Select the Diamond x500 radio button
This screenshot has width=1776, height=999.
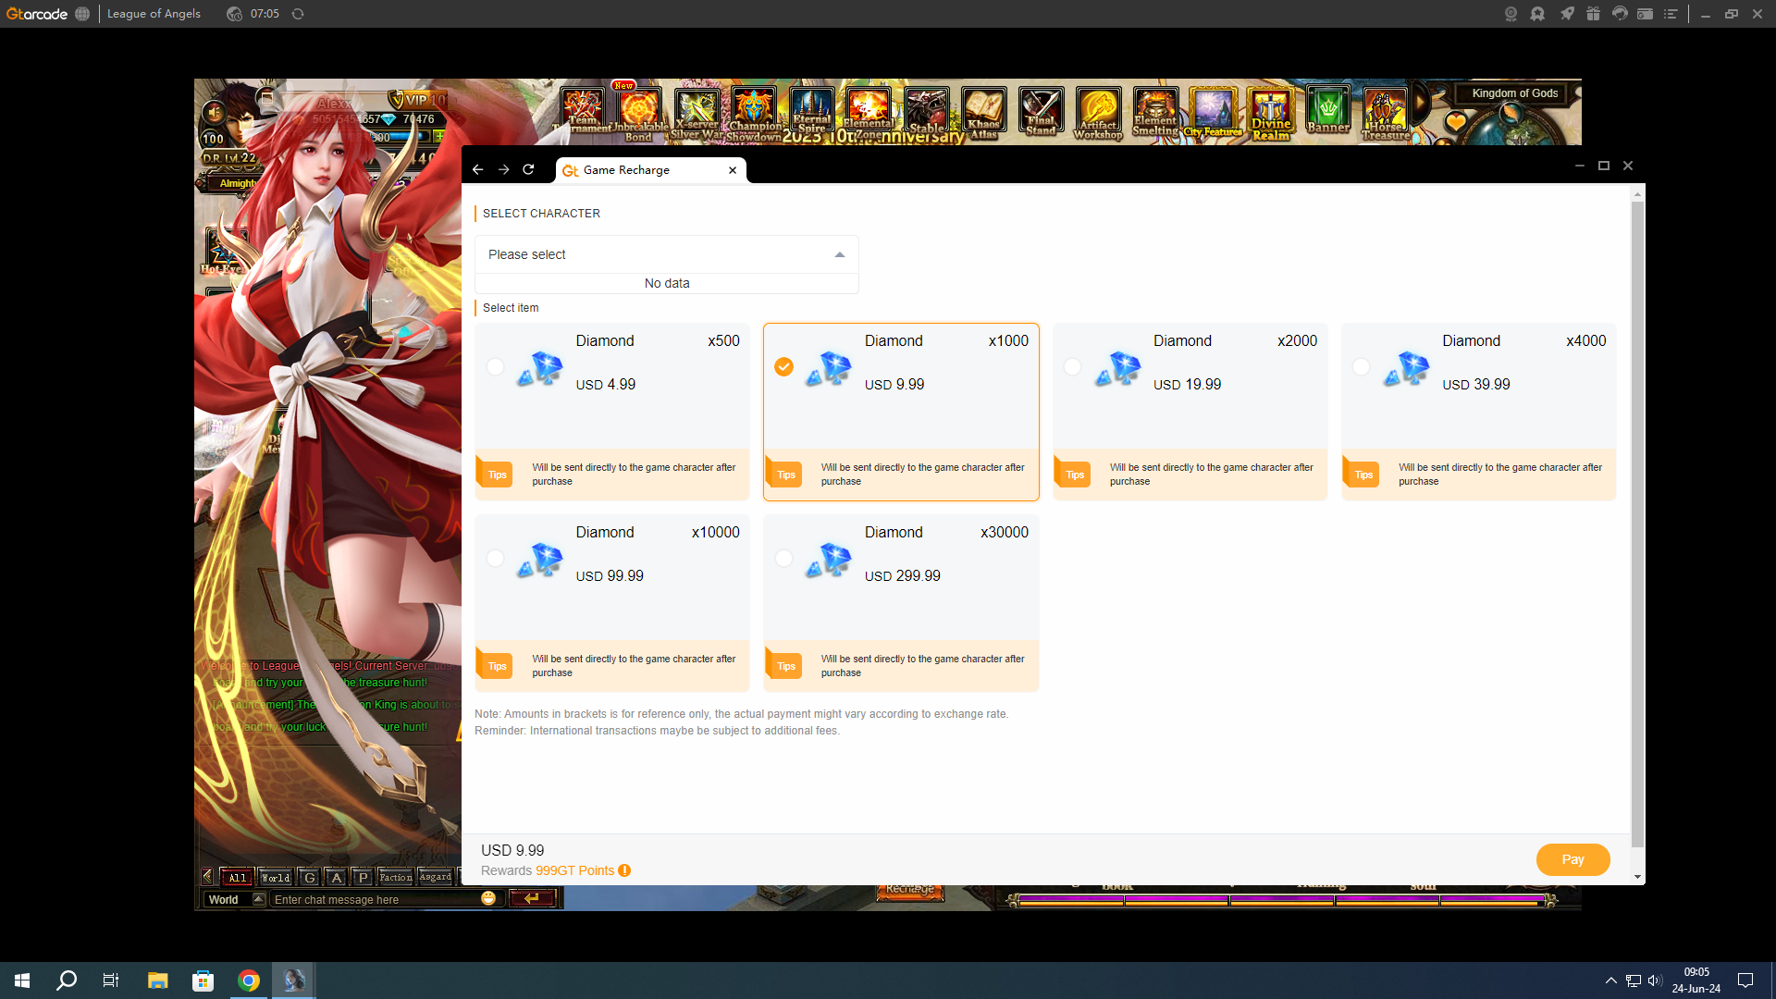tap(495, 367)
